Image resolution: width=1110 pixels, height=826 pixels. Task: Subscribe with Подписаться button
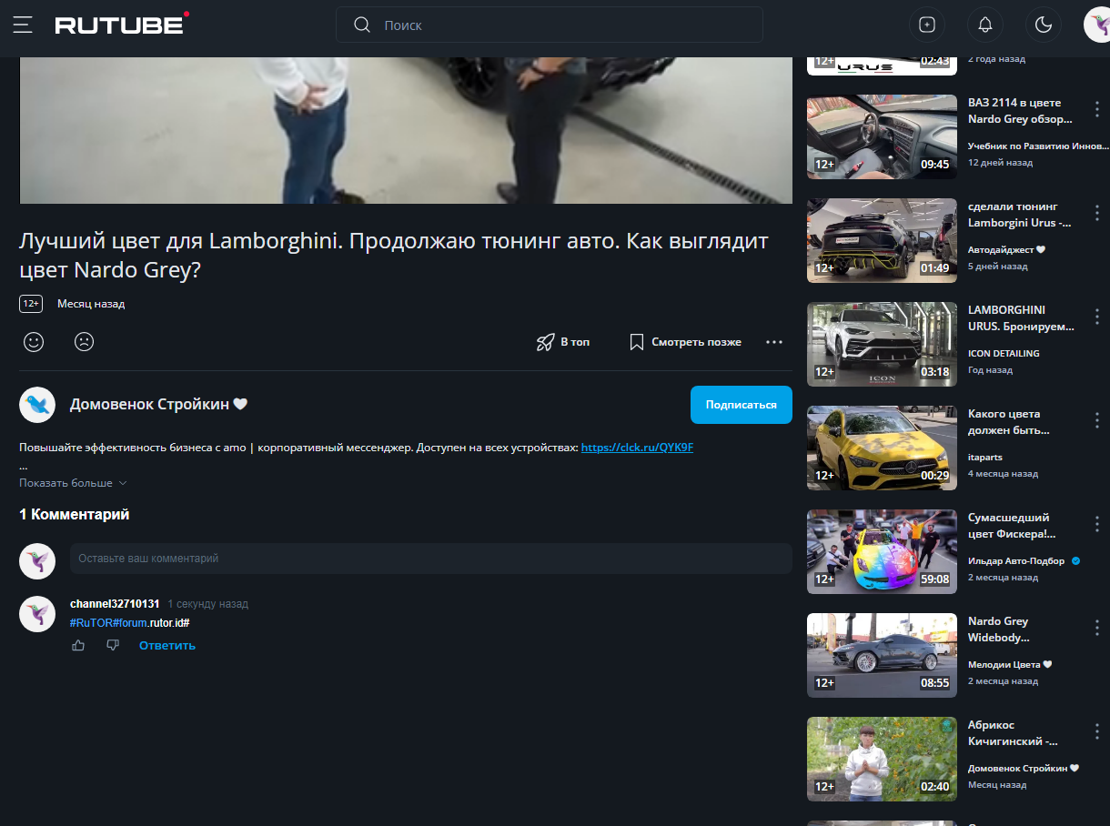pos(742,405)
